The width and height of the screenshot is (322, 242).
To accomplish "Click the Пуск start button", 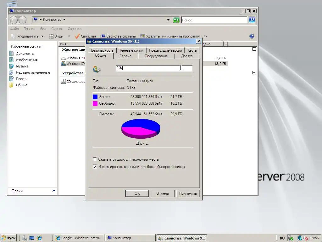I will [x=8, y=238].
